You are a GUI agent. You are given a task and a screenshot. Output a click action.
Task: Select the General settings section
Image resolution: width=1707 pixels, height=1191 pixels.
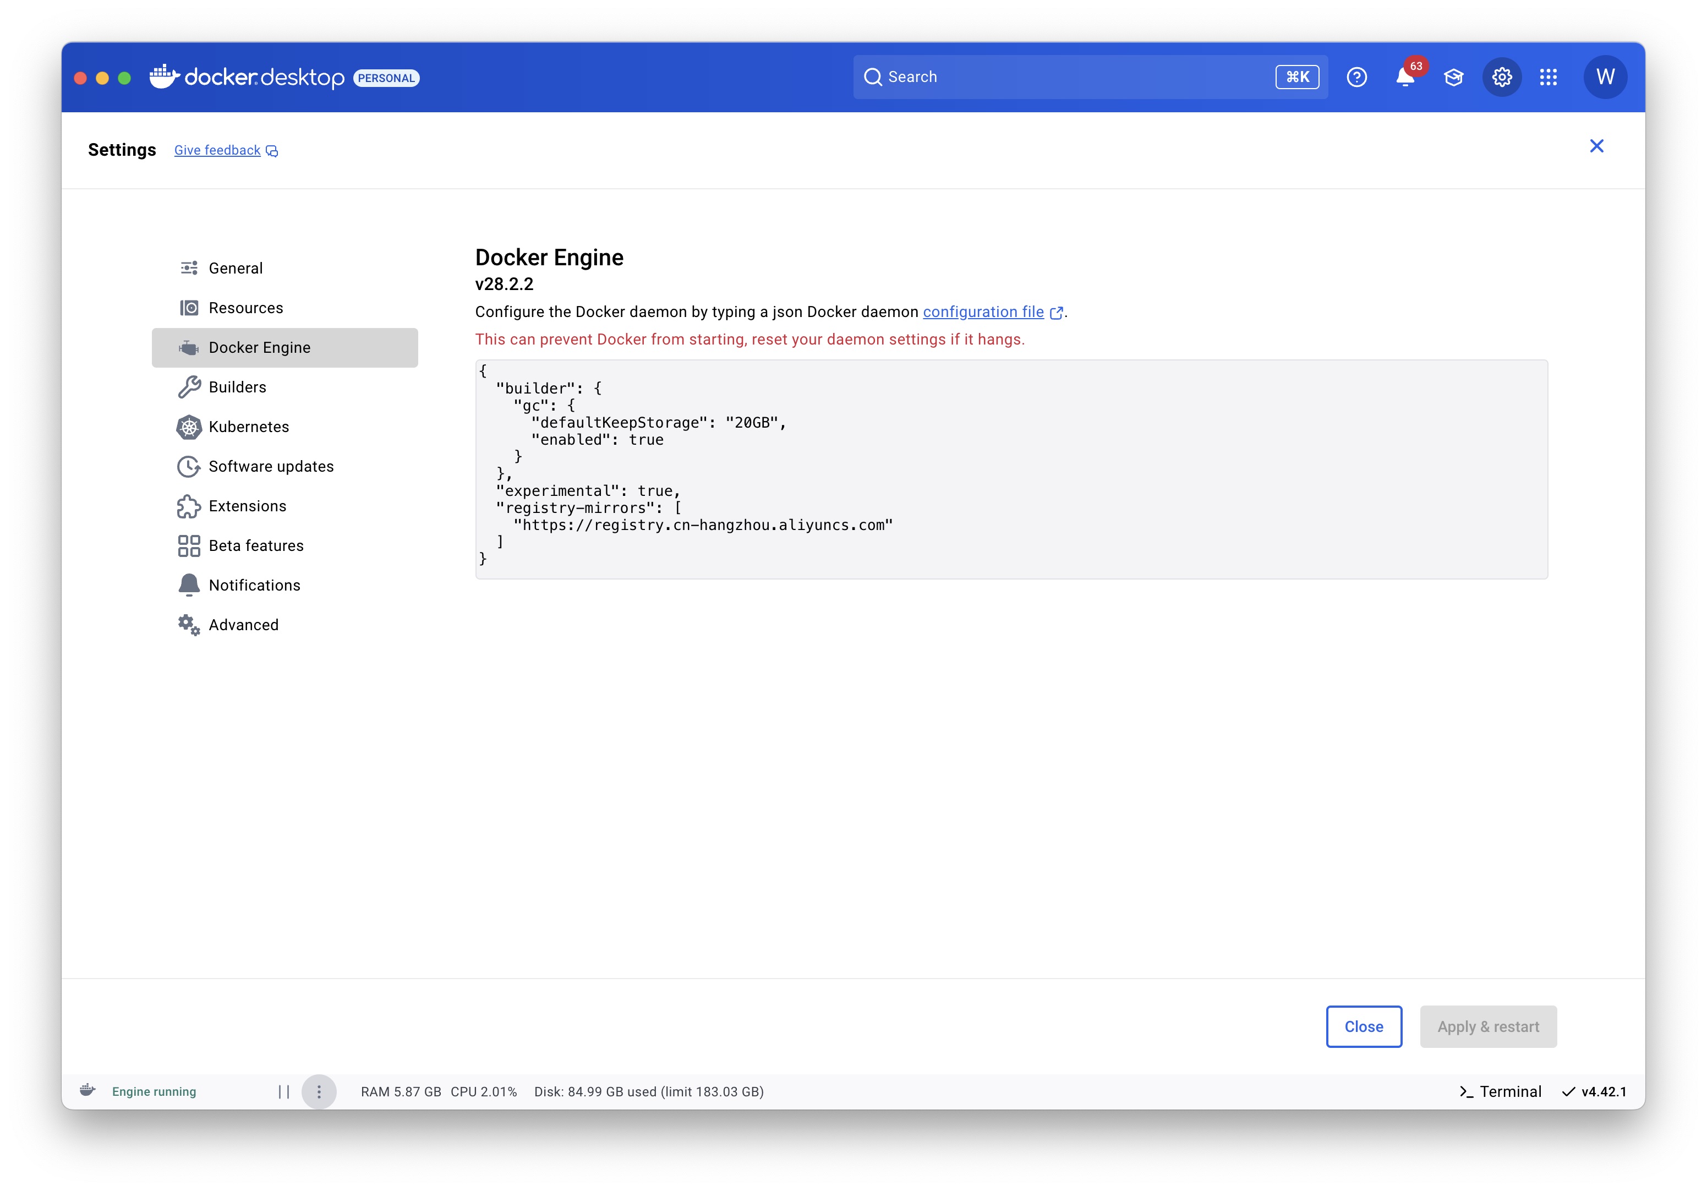[x=235, y=269]
